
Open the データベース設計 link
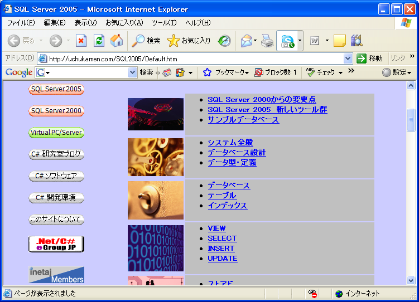(237, 153)
